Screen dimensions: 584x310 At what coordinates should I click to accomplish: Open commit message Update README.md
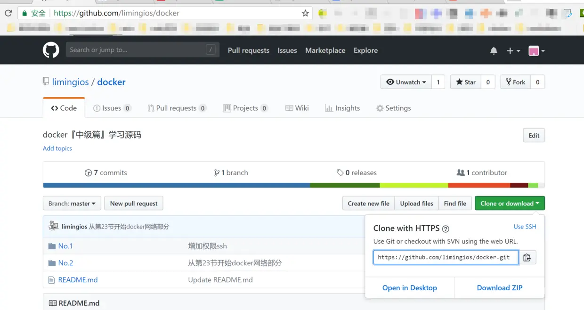[x=220, y=280]
